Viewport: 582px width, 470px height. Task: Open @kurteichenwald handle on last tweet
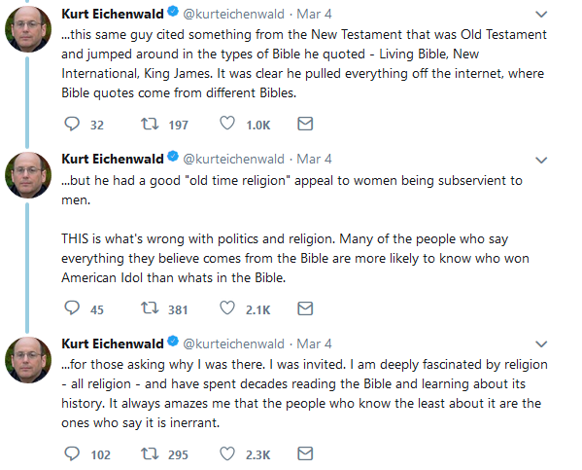click(233, 343)
